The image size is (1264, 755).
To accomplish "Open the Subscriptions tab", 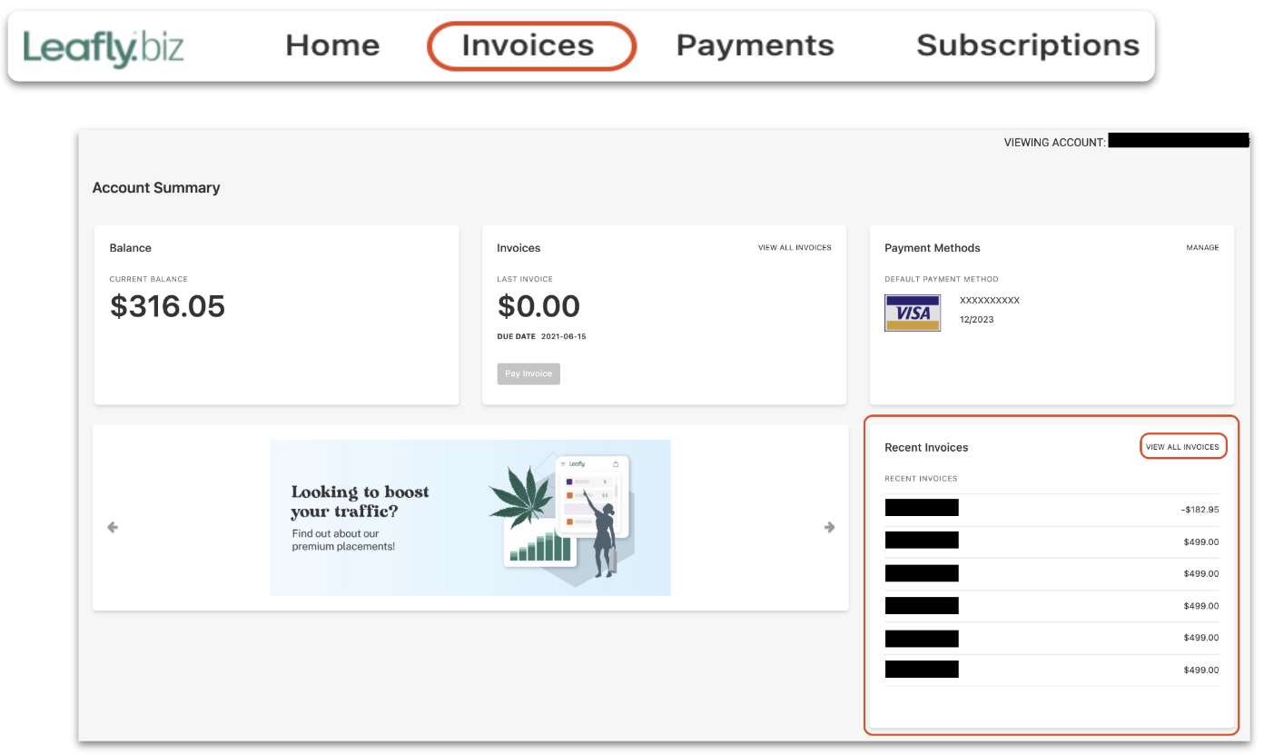I will click(1028, 45).
